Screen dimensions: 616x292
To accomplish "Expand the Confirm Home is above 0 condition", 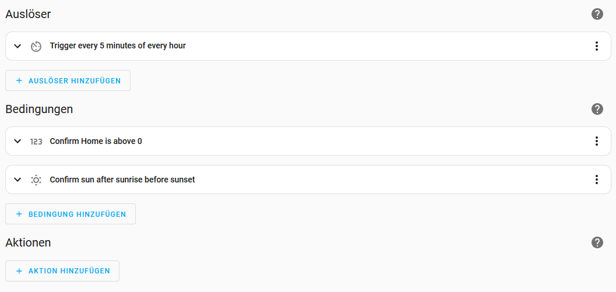I will pyautogui.click(x=17, y=141).
